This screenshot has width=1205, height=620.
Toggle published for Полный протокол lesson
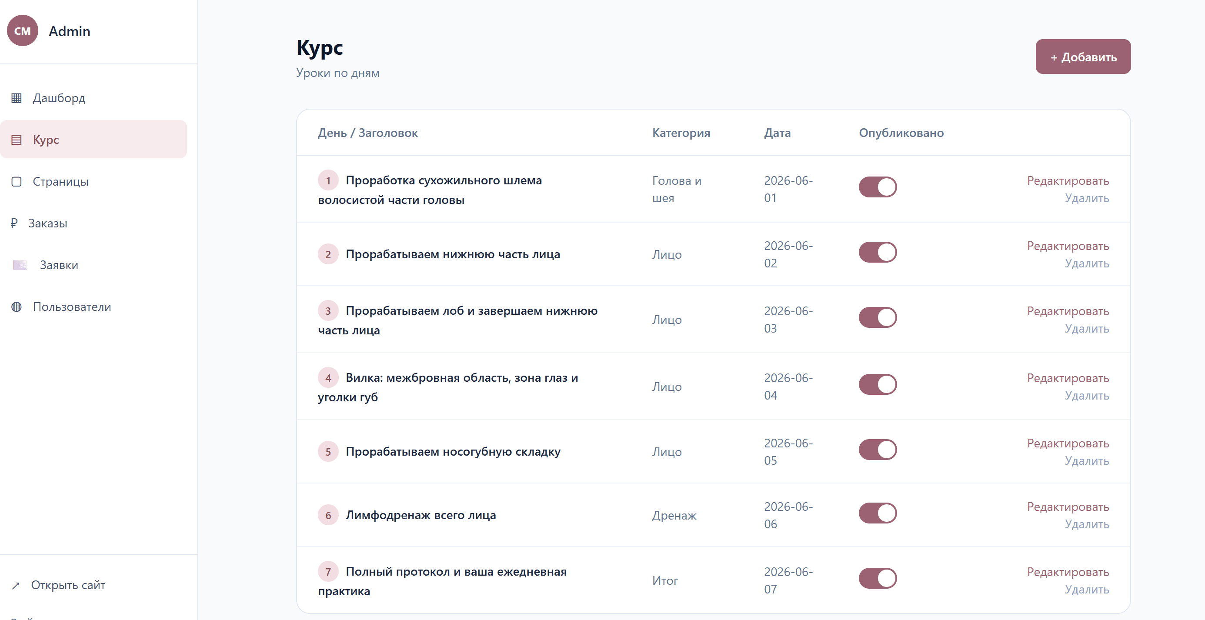coord(878,578)
